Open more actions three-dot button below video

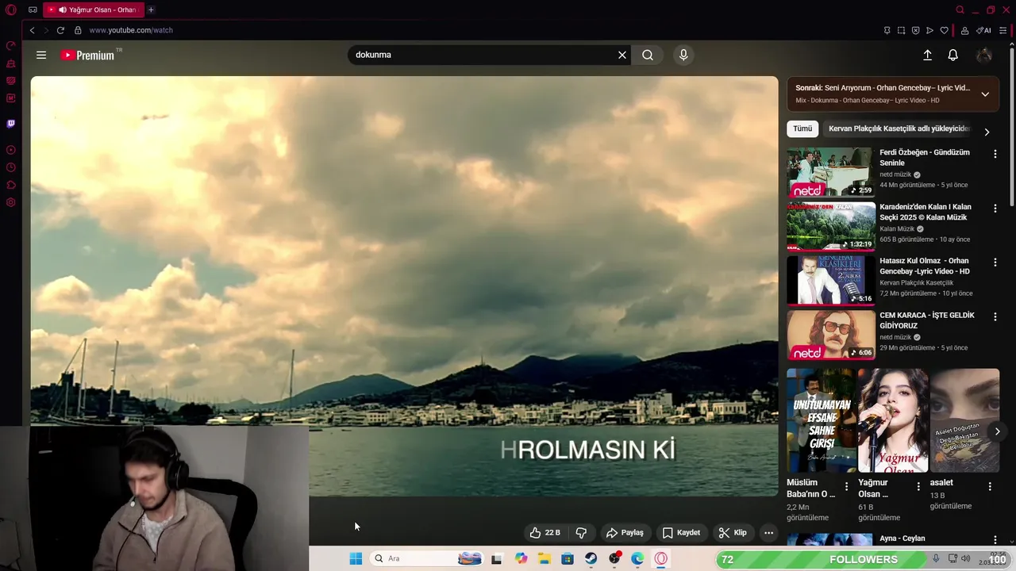pyautogui.click(x=768, y=533)
